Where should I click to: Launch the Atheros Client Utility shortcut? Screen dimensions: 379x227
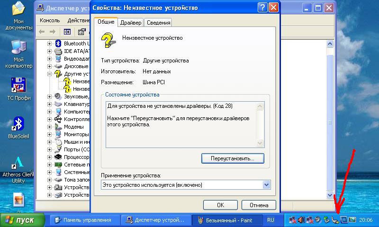tap(18, 164)
